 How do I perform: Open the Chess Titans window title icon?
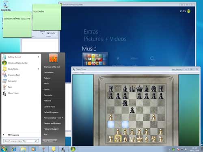(74, 69)
